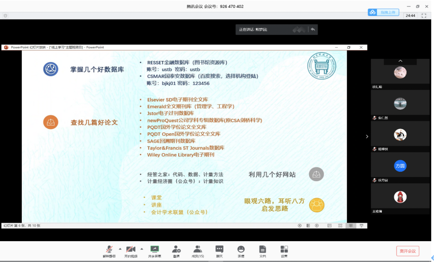
Task: Open the 聊天 chat panel
Action: pyautogui.click(x=219, y=251)
